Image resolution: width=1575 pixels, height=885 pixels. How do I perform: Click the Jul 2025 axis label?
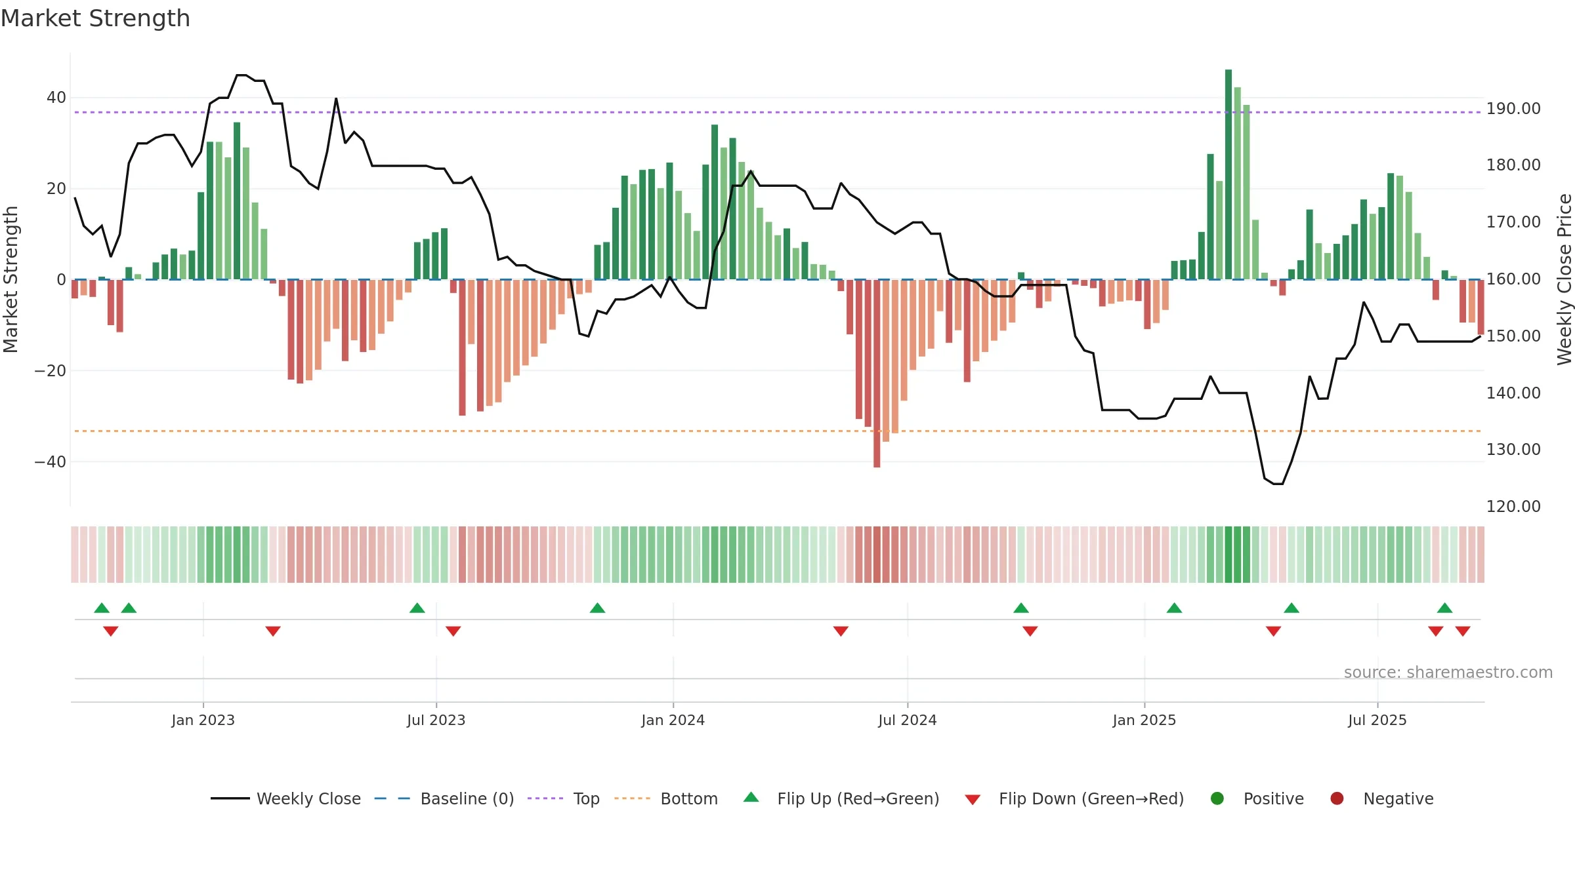point(1377,720)
